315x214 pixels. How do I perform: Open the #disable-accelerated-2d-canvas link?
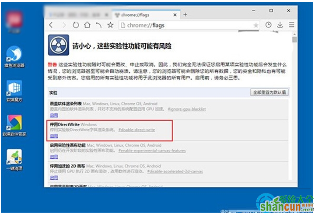tap(175, 172)
